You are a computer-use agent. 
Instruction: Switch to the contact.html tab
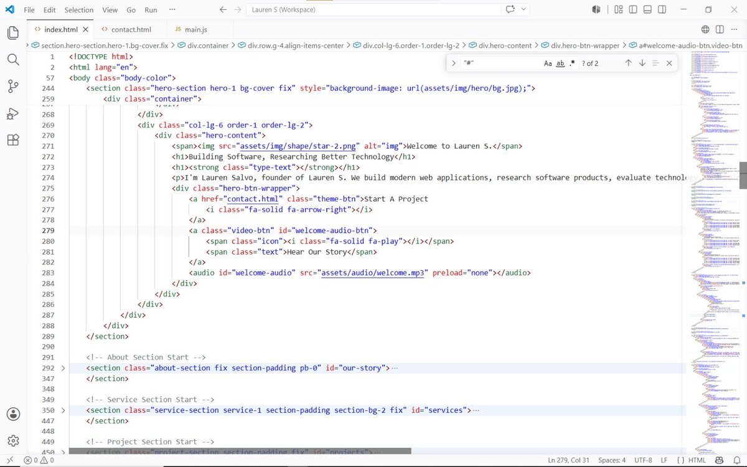131,29
